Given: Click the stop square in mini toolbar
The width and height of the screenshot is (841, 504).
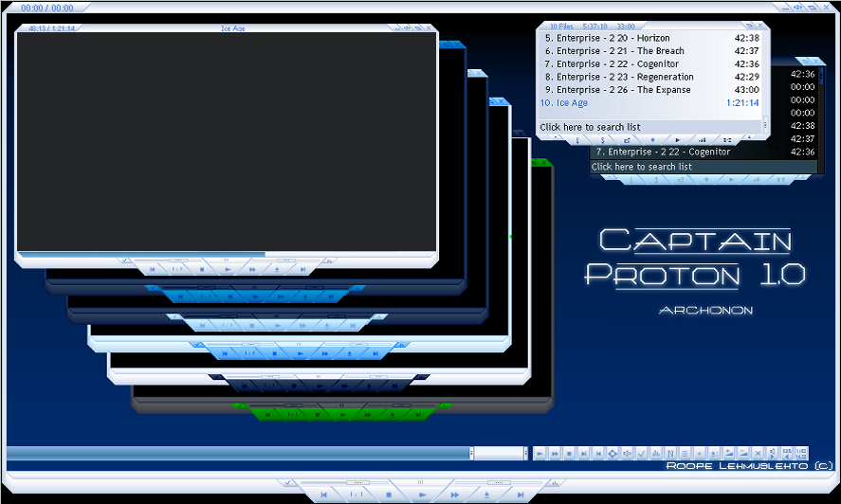Looking at the screenshot, I should click(569, 454).
